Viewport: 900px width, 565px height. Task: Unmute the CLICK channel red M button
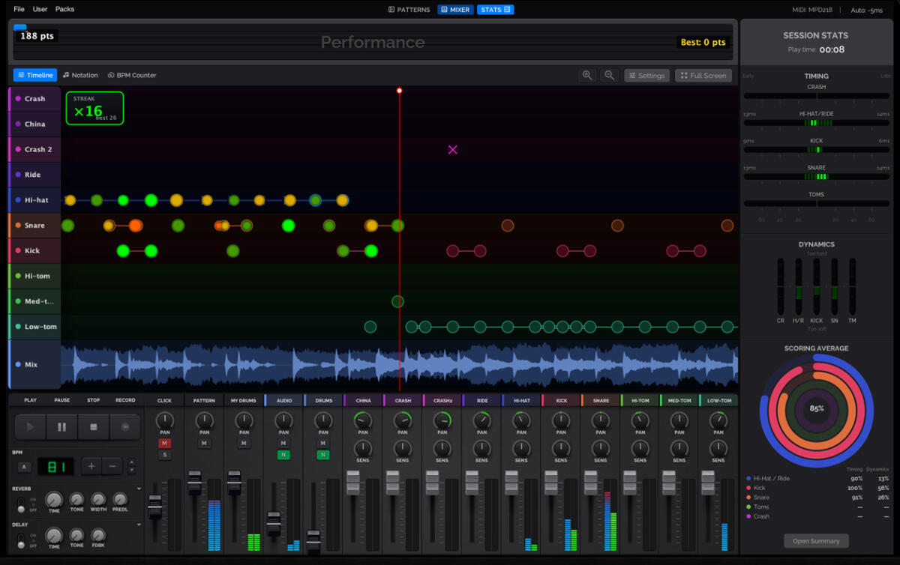(164, 444)
